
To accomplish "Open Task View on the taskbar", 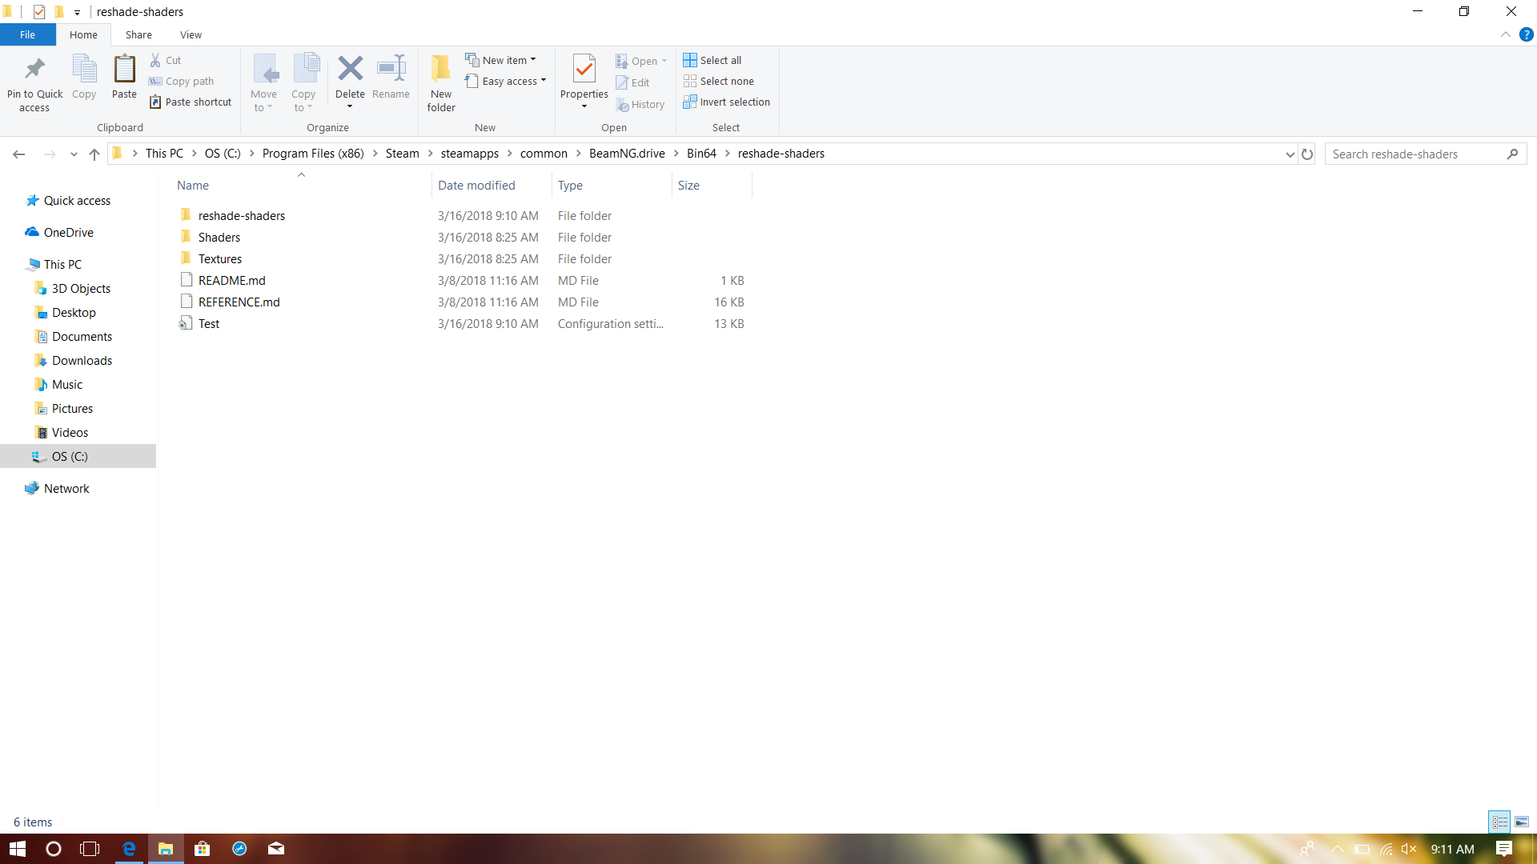I will tap(90, 849).
